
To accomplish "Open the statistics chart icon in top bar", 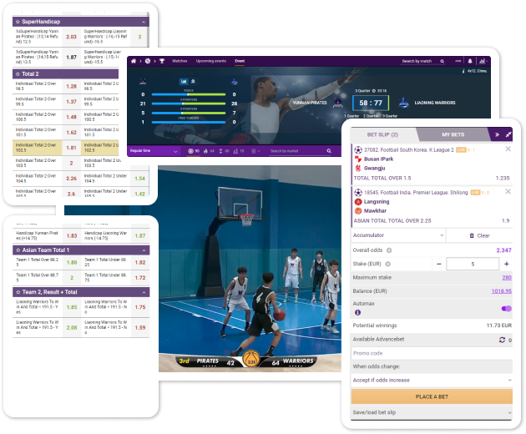I will 483,61.
